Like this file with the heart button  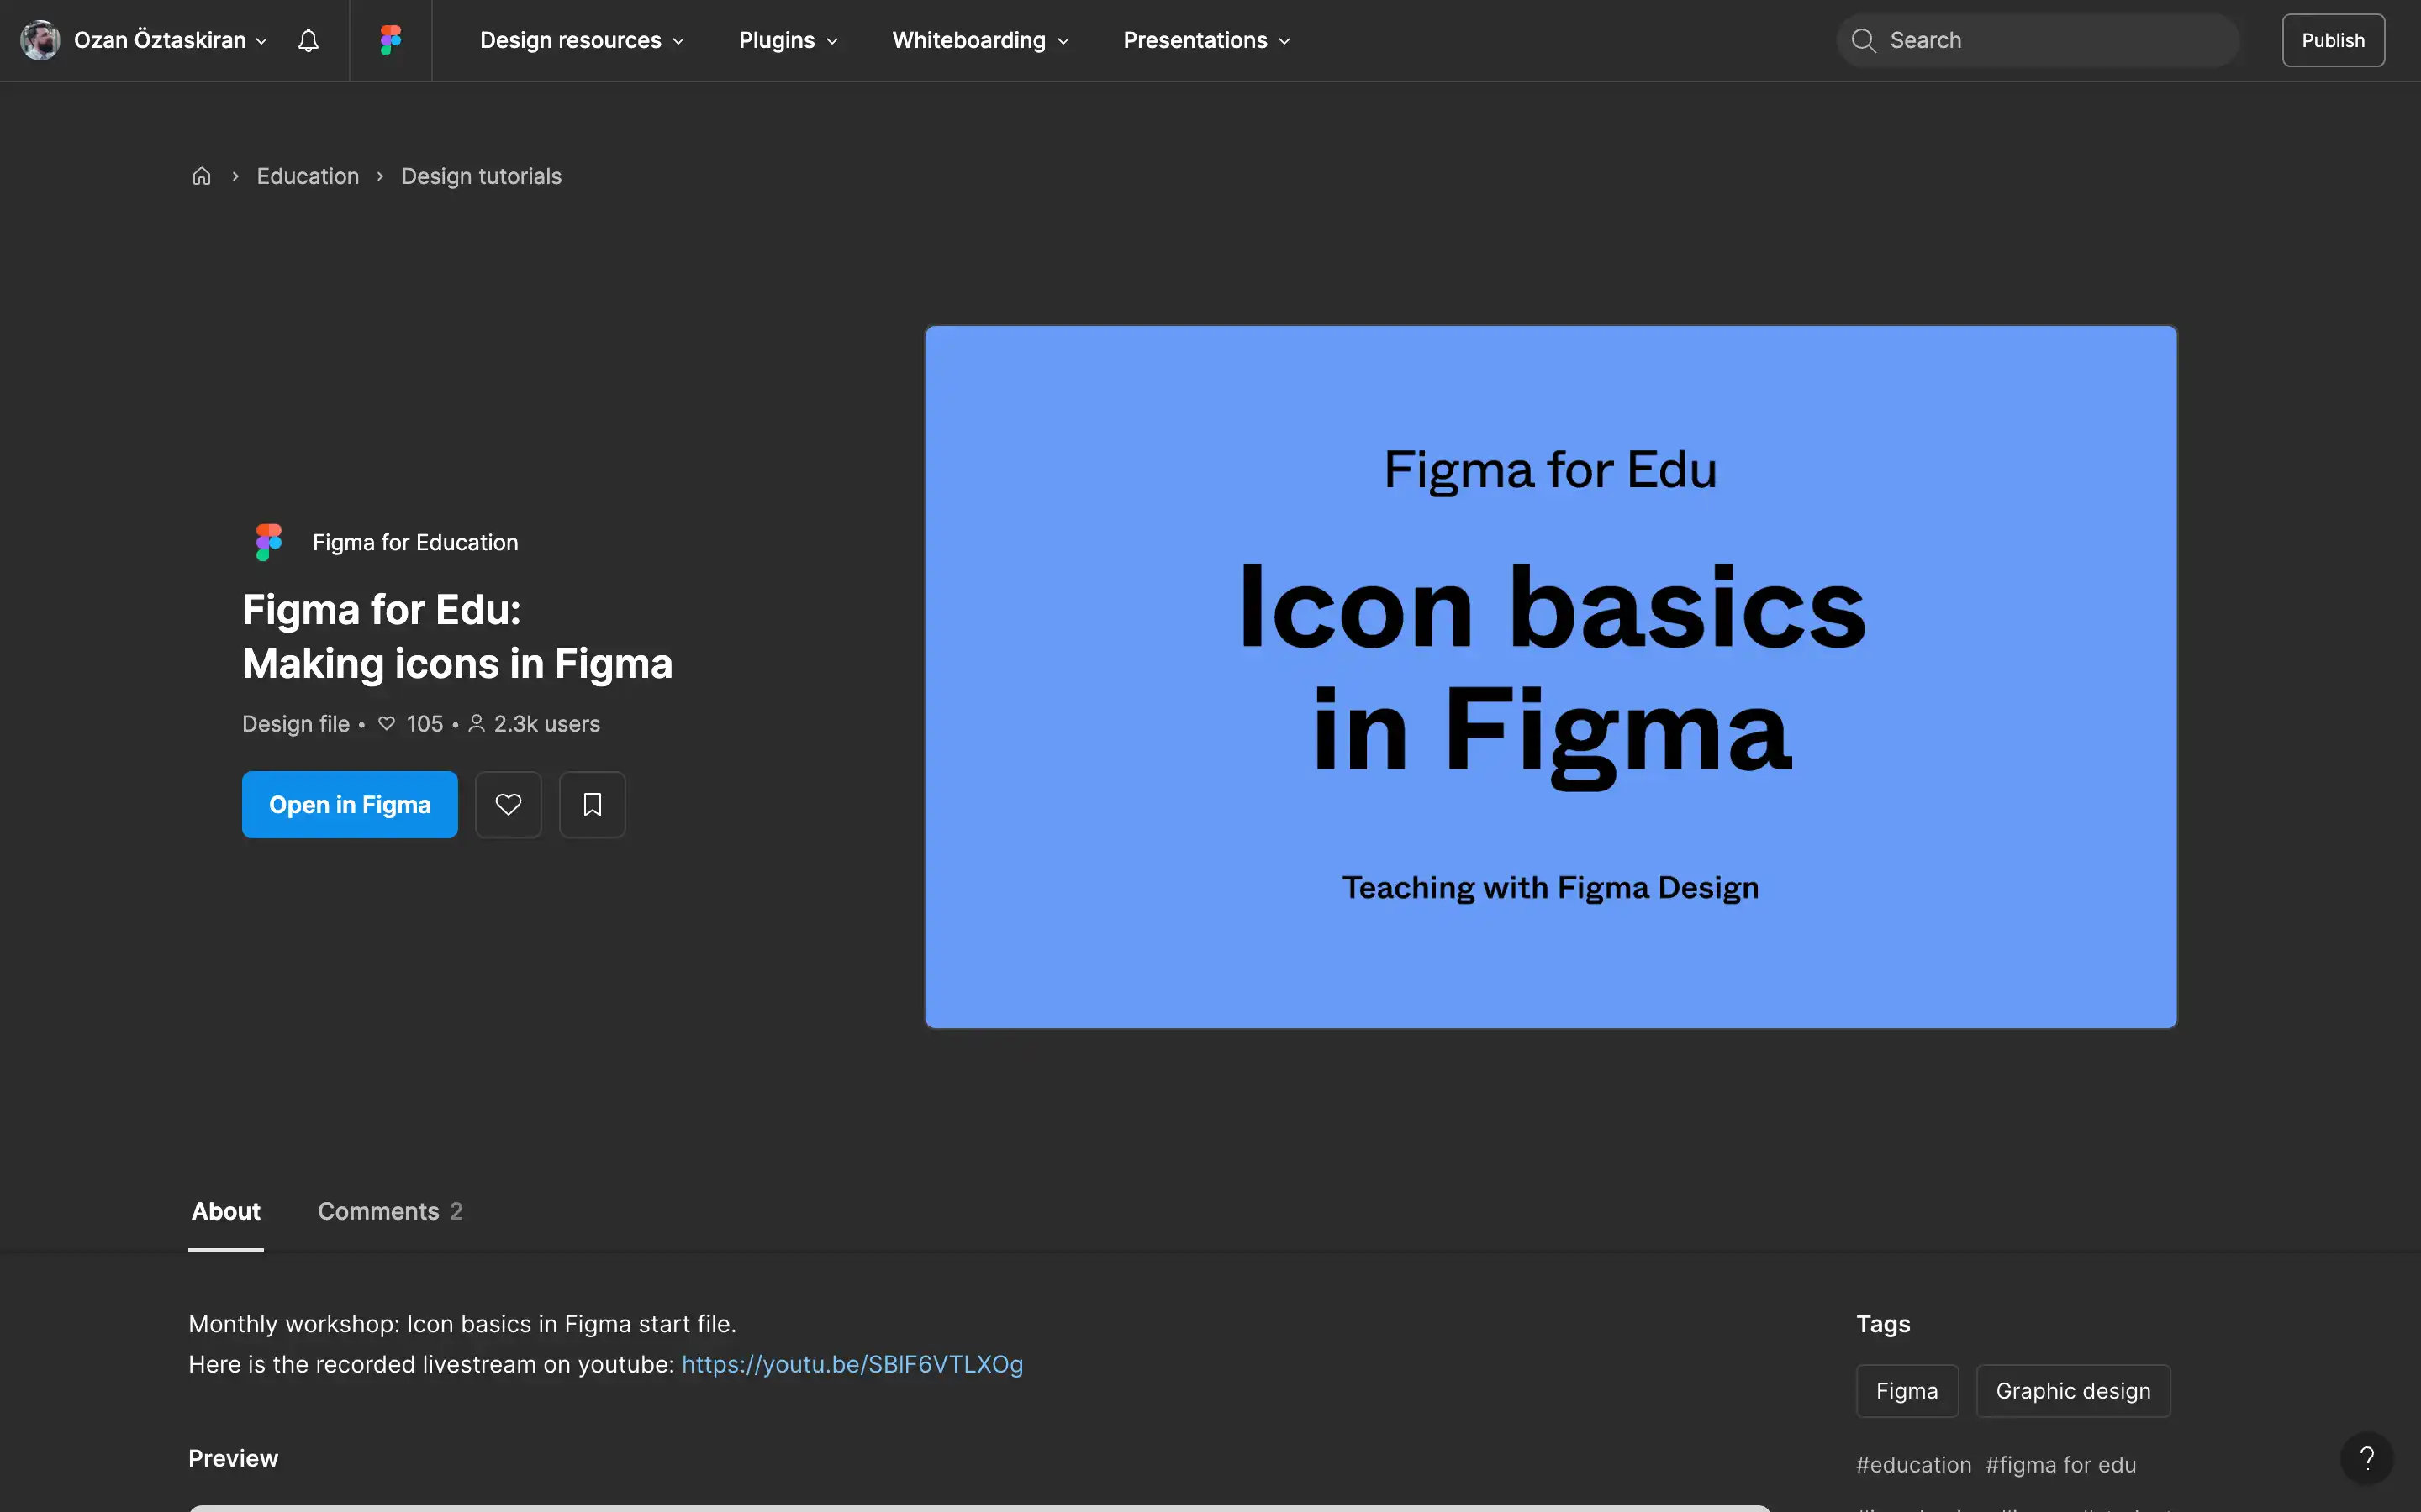point(509,804)
